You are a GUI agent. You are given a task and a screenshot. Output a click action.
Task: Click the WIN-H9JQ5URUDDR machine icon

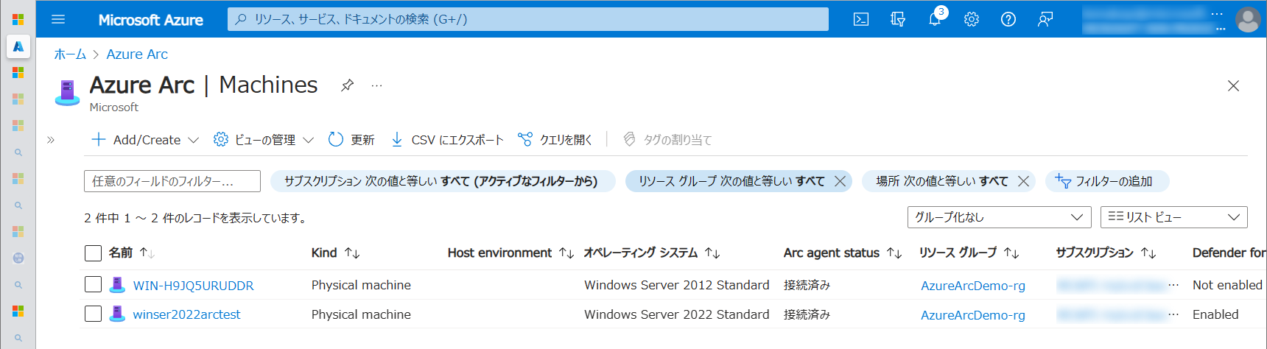tap(117, 285)
